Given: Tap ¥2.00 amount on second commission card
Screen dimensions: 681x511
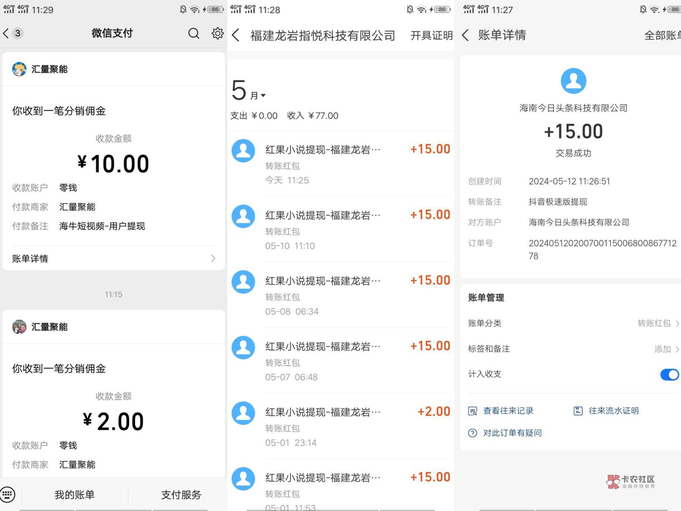Looking at the screenshot, I should [x=113, y=421].
